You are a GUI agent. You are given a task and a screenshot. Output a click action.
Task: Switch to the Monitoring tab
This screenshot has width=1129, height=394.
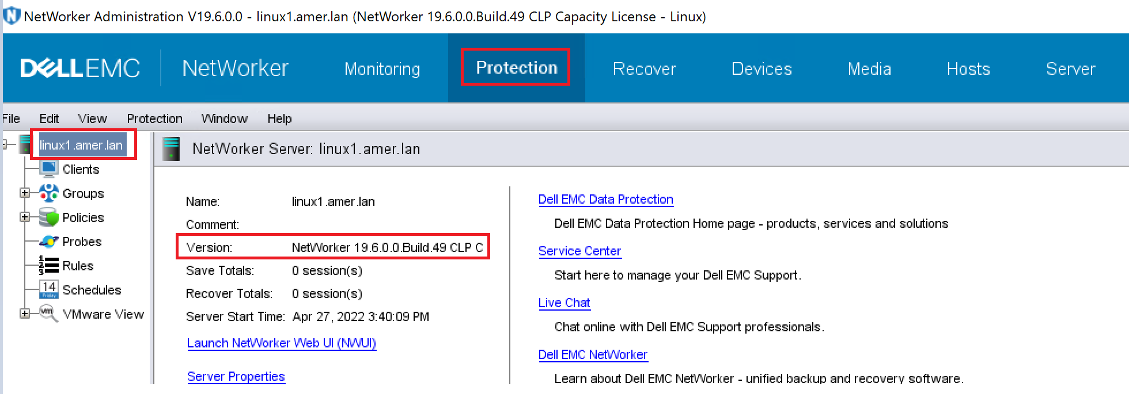pos(382,69)
